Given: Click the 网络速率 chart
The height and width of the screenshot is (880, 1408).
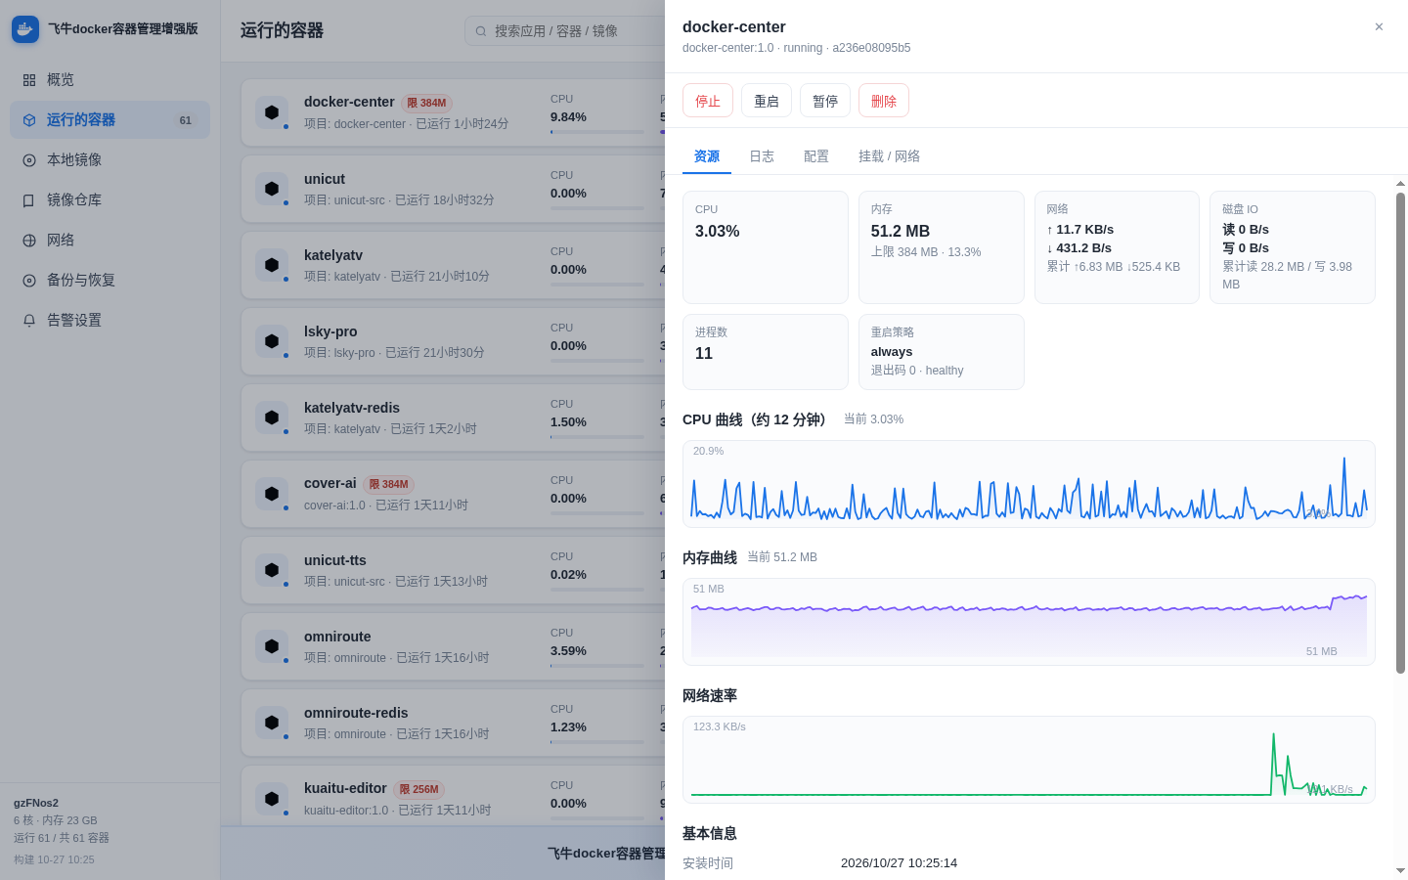Looking at the screenshot, I should pyautogui.click(x=1029, y=760).
